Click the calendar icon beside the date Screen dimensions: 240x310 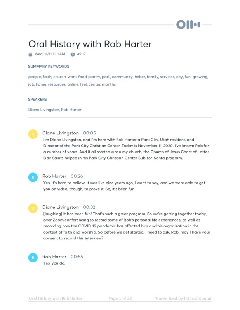click(30, 54)
